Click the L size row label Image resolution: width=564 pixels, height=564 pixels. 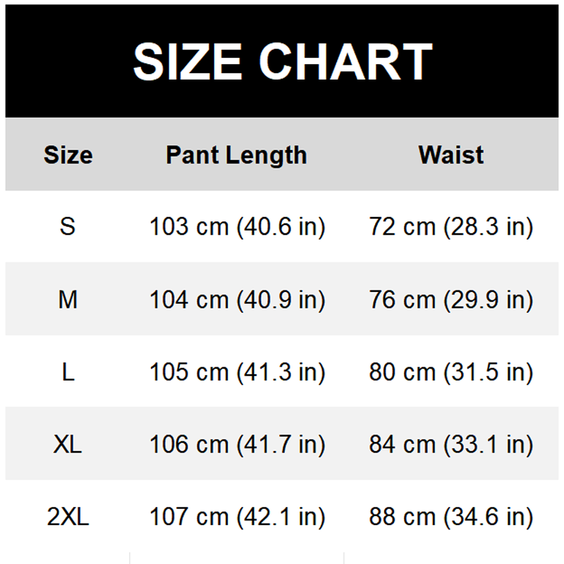coord(68,372)
